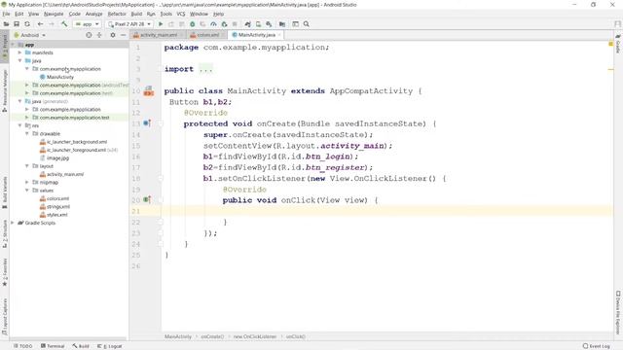Open the profiler gauge icon in toolbar
Viewport: 623px width, 350px height.
[213, 24]
